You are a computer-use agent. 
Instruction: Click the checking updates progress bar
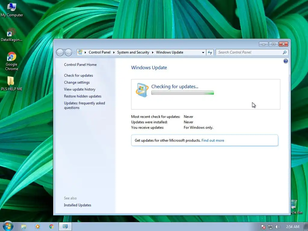point(183,93)
